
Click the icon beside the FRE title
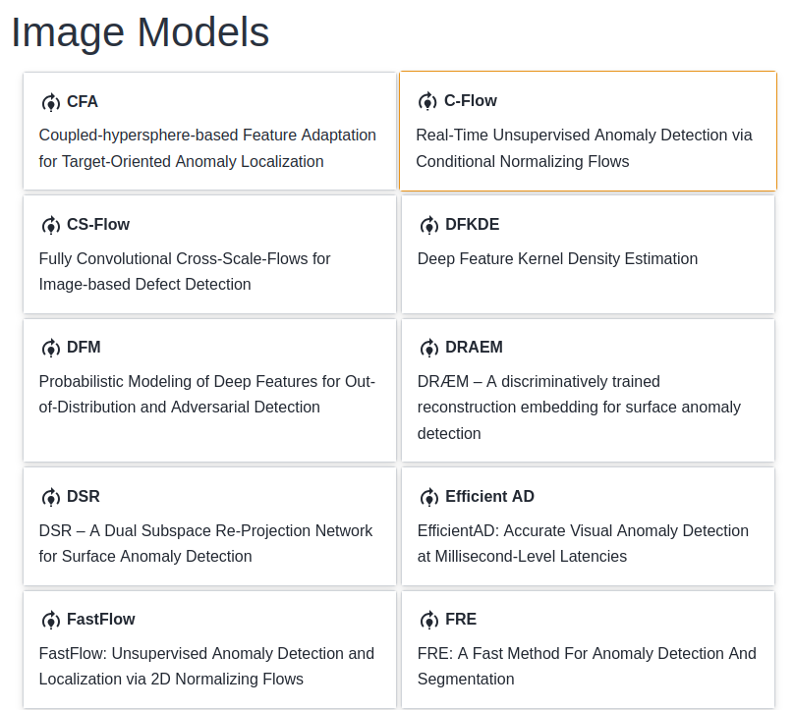[x=429, y=620]
